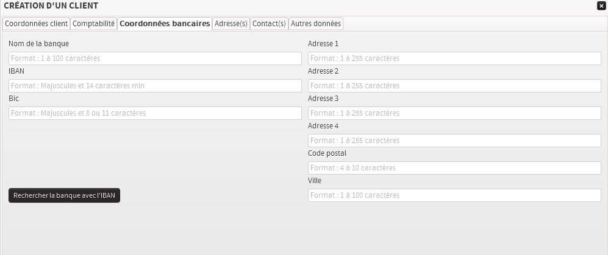Screen dimensions: 608x255
Task: Click into the IBAN text box
Action: pyautogui.click(x=155, y=86)
